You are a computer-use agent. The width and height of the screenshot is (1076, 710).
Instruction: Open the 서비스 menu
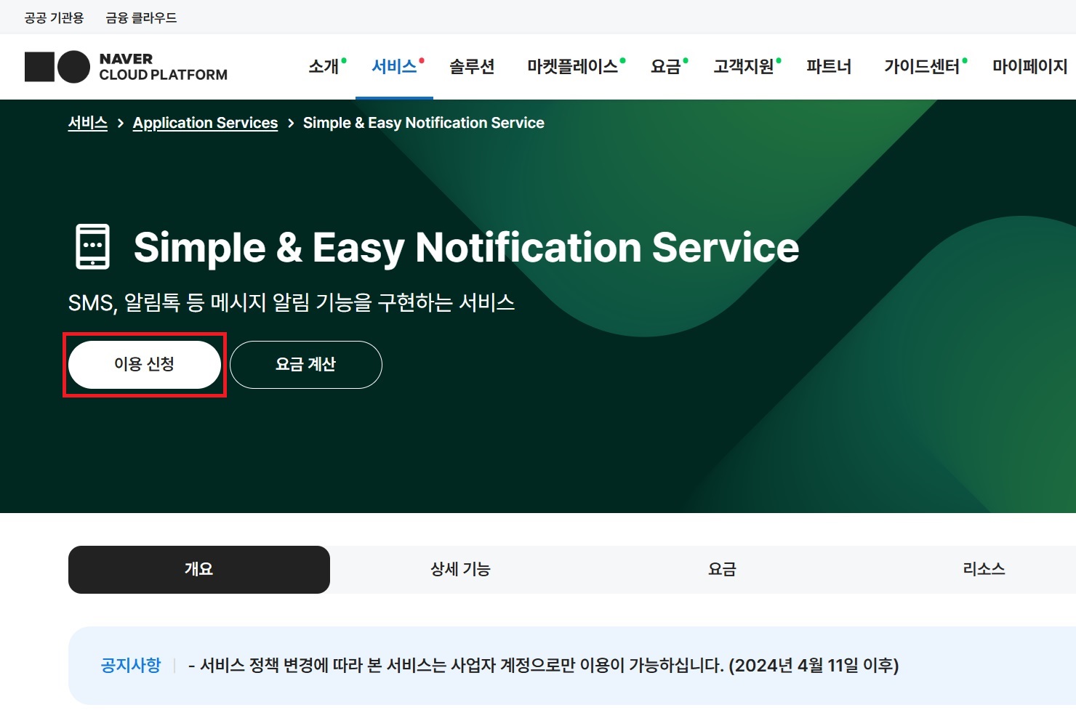[394, 67]
